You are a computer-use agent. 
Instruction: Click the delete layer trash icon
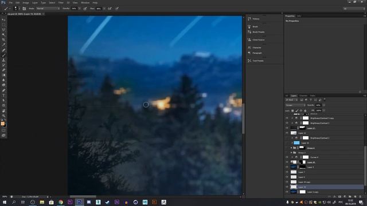(x=360, y=197)
